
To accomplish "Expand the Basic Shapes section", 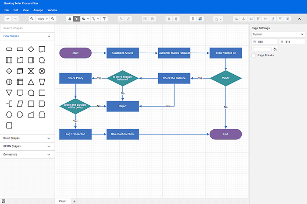I will (x=27, y=138).
